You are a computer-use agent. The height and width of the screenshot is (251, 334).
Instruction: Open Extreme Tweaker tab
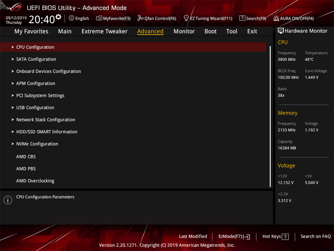[104, 32]
